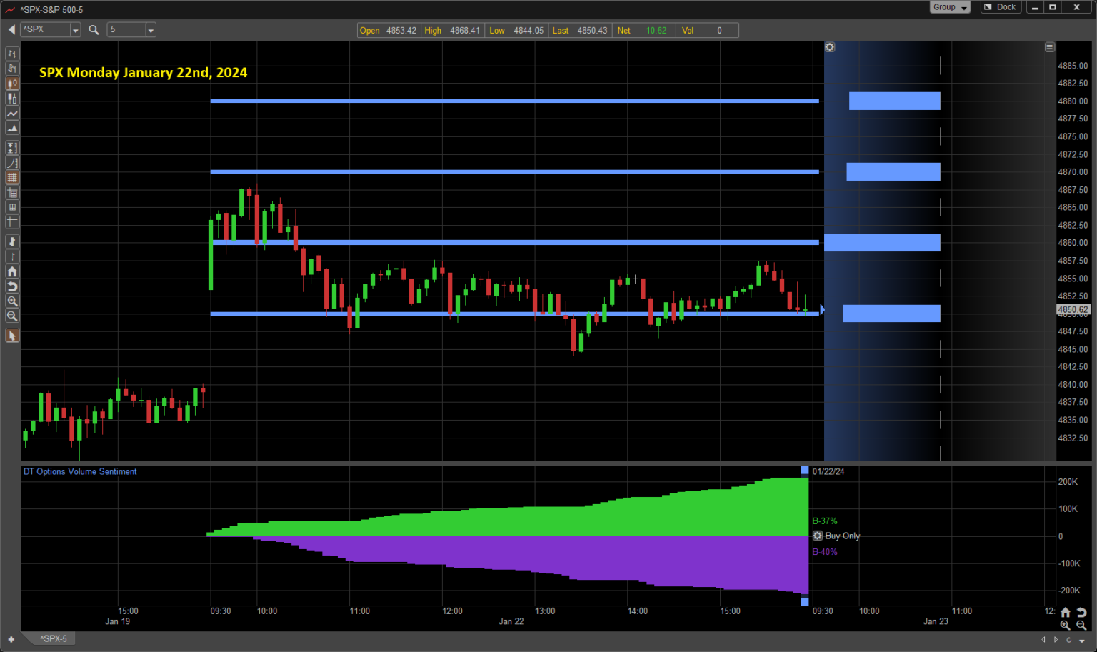Image resolution: width=1097 pixels, height=652 pixels.
Task: Click the search magnifier beside symbol box
Action: (x=94, y=30)
